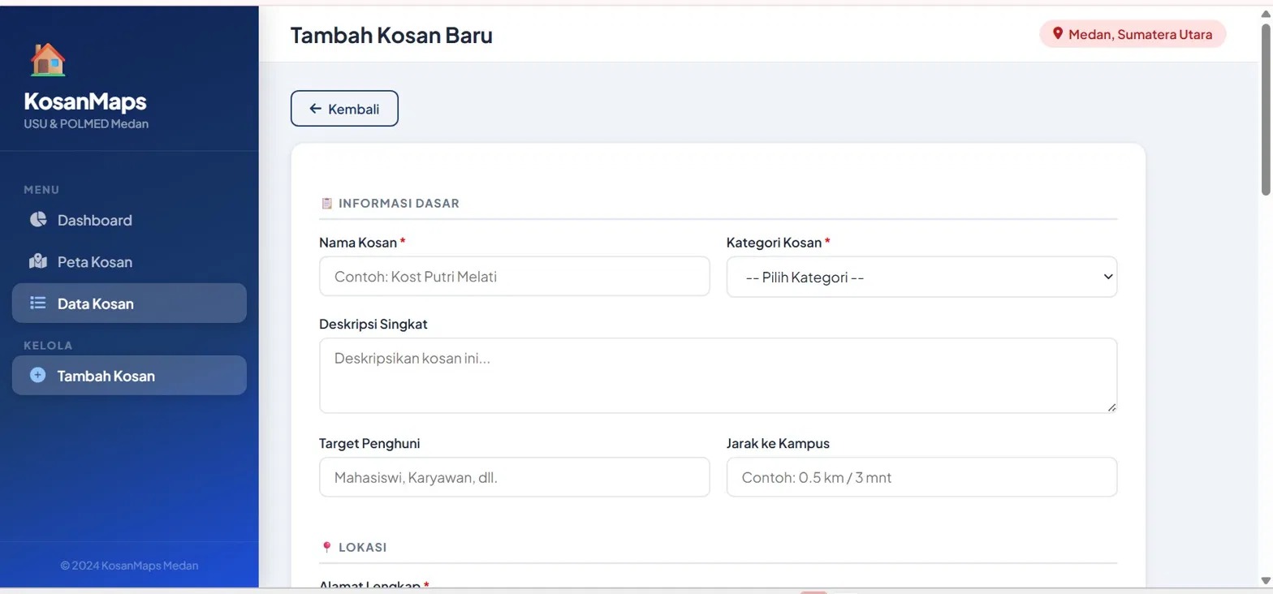Click the Deskripsi Singkat label
Screen dimensions: 1273x594
coord(373,324)
